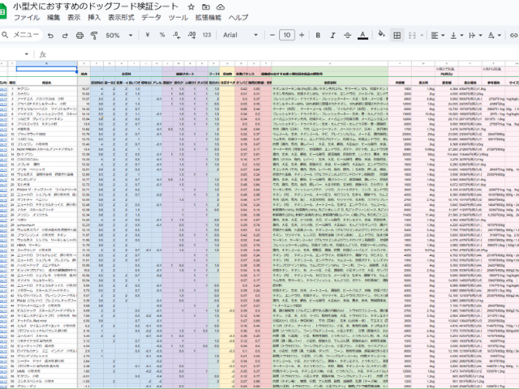Open the blue link in the rank 1 row
This screenshot has height=389, width=519.
click(x=3, y=89)
